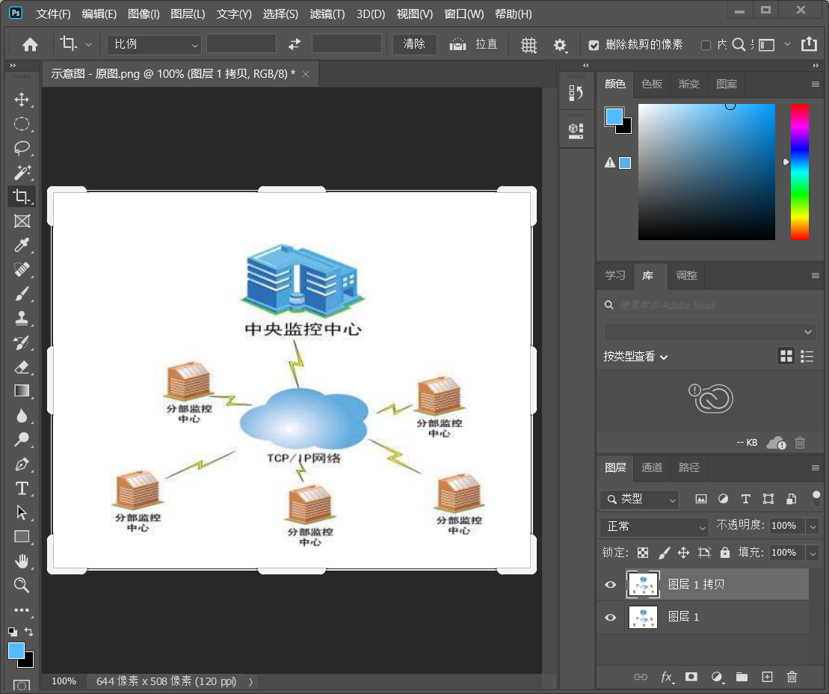Activate the Type tool
The height and width of the screenshot is (694, 829).
[22, 488]
